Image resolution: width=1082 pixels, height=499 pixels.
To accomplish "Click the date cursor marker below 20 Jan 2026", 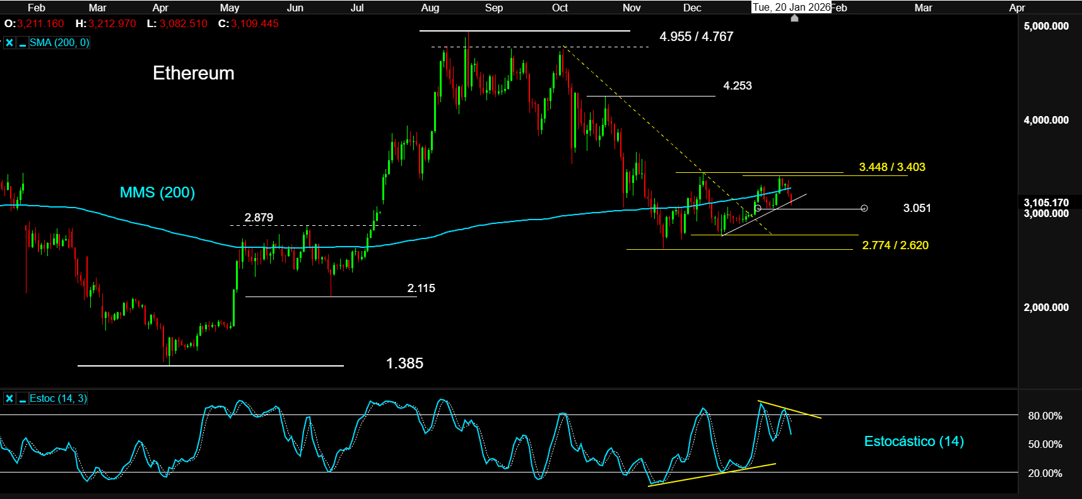I will [794, 18].
